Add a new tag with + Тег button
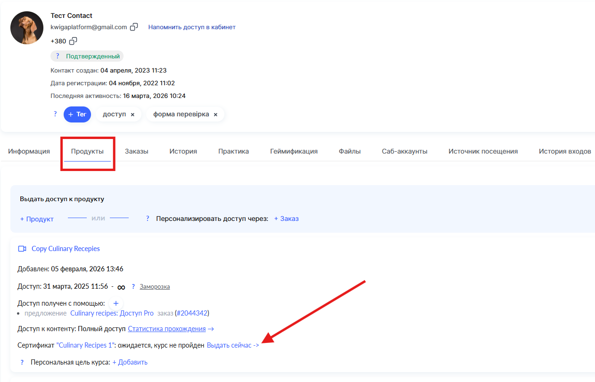The width and height of the screenshot is (595, 382). pyautogui.click(x=77, y=114)
